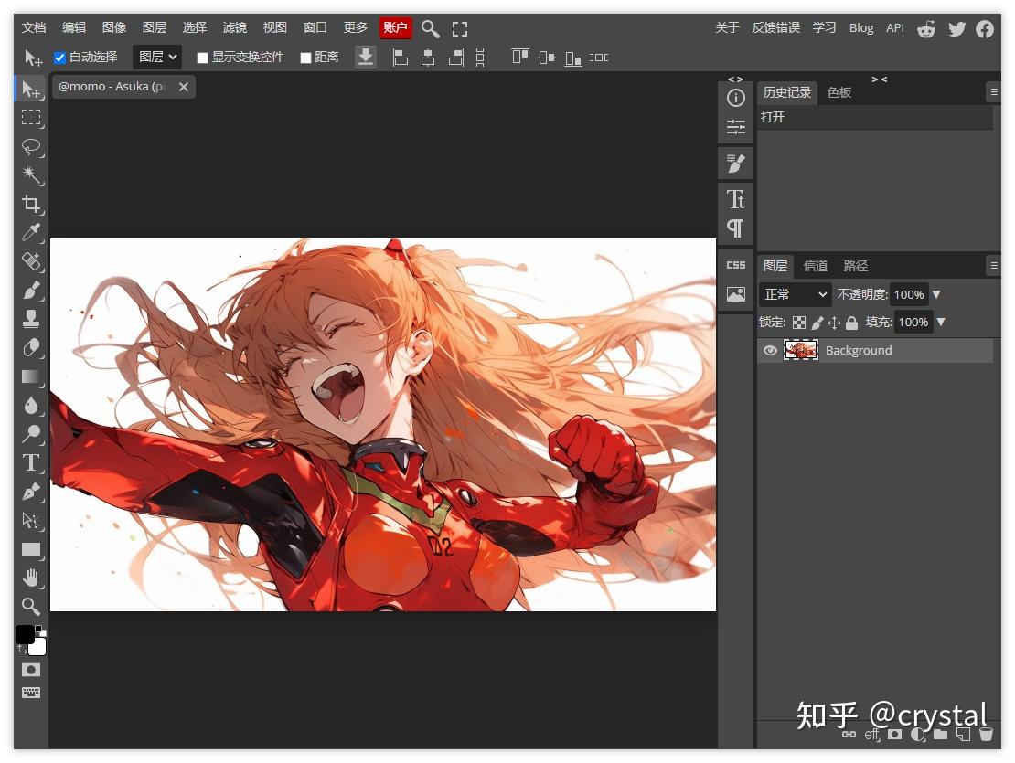The image size is (1015, 763).
Task: Click the download arrow icon in options bar
Action: point(366,57)
